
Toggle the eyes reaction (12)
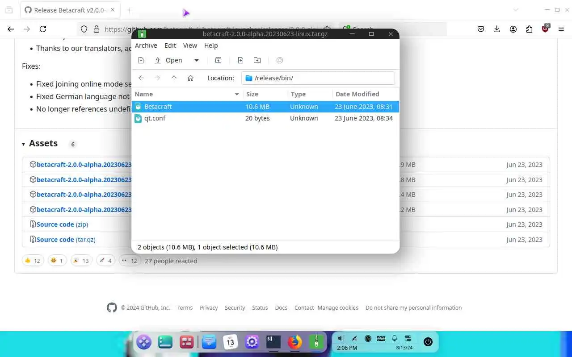[x=130, y=261]
